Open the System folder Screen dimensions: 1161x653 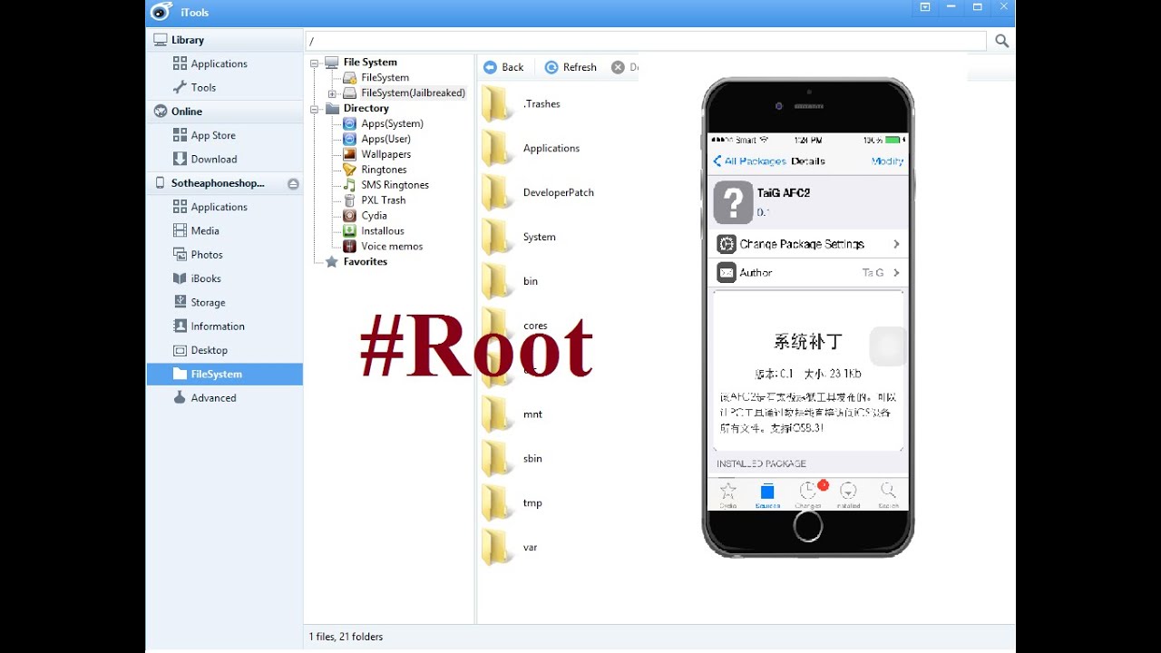coord(519,237)
